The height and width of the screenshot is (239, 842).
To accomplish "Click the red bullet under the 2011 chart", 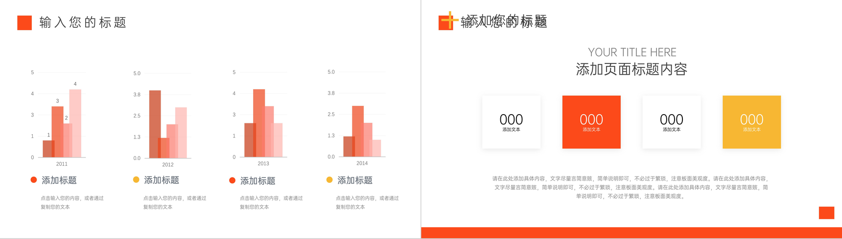I will pyautogui.click(x=34, y=180).
